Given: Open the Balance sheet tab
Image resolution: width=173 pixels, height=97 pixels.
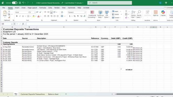Looking at the screenshot, I should [x=53, y=94].
